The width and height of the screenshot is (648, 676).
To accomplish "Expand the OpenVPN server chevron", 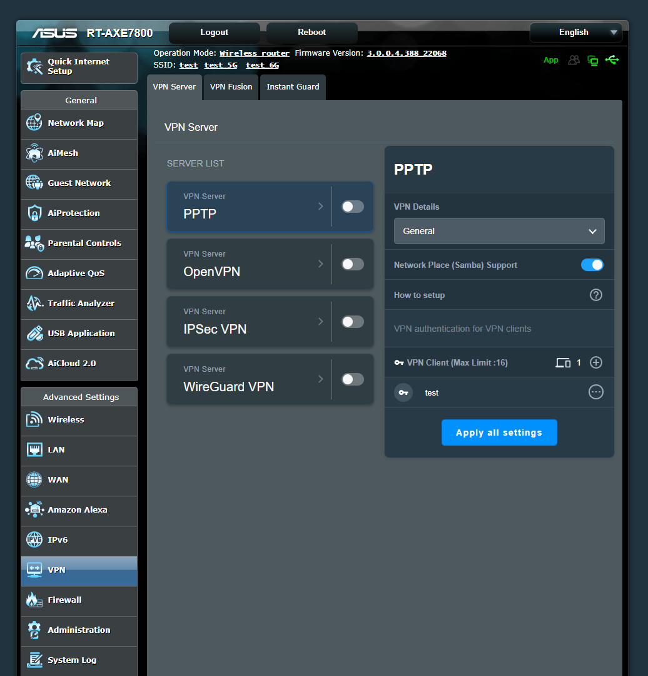I will 320,264.
